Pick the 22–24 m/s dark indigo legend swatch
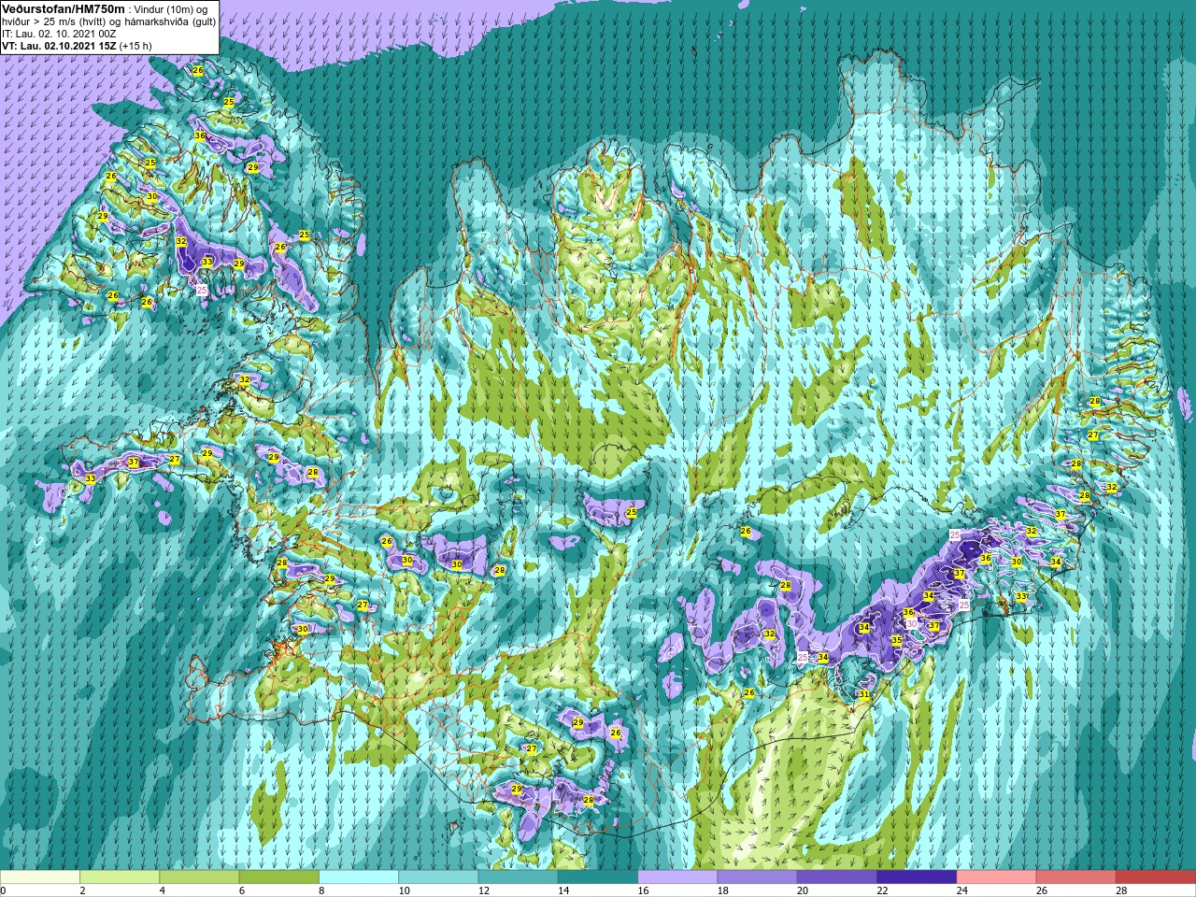 [x=917, y=877]
